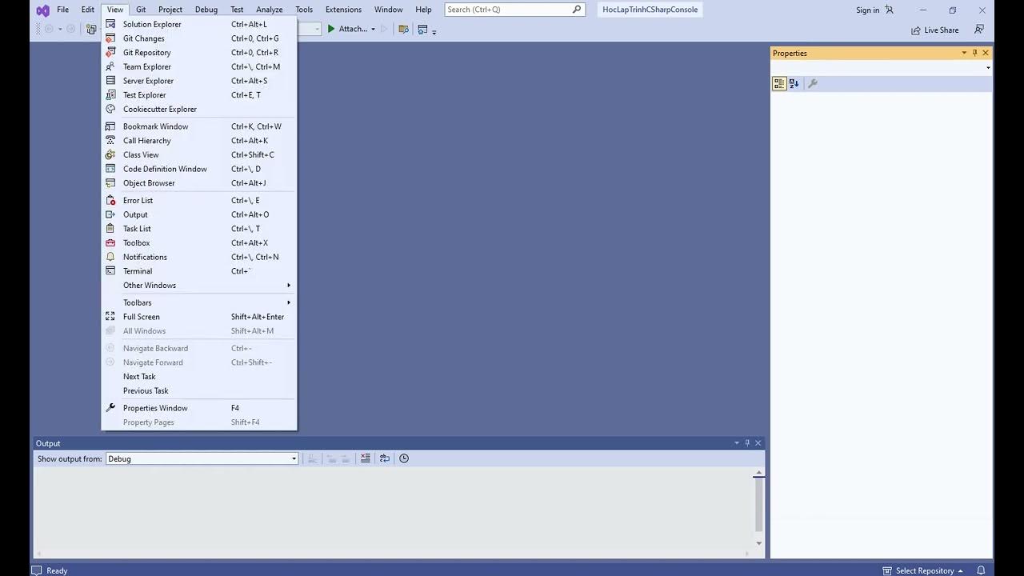Open the Debug menu
The height and width of the screenshot is (576, 1024).
tap(206, 10)
